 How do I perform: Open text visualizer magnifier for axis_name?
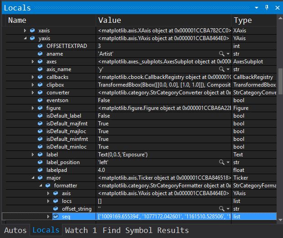click(x=221, y=69)
